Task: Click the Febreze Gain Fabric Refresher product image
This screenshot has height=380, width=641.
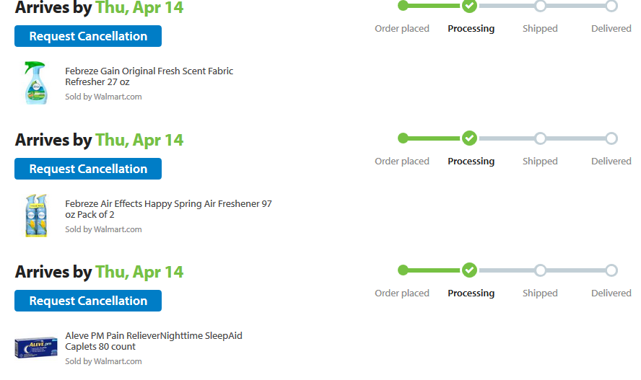Action: pyautogui.click(x=35, y=82)
